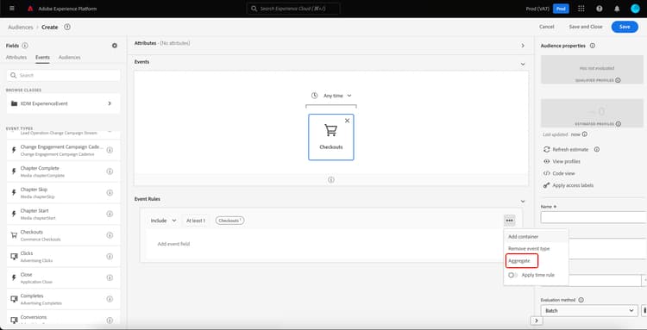Switch to Audiences tab in Fields
The image size is (647, 330).
pyautogui.click(x=69, y=57)
